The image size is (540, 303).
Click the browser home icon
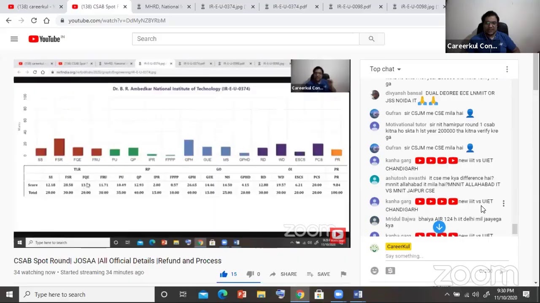point(46,20)
